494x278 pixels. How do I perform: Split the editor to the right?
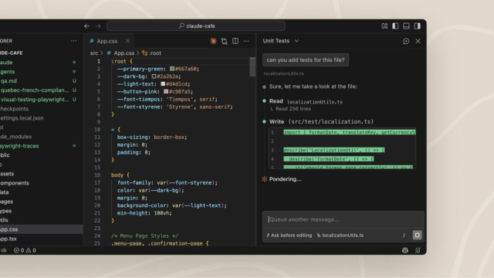coord(235,41)
